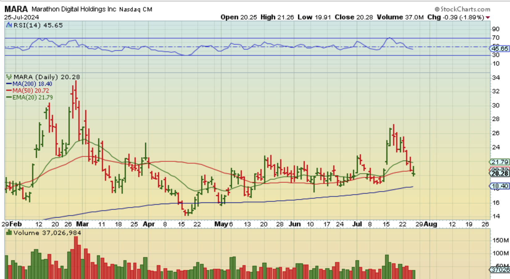Click the 150M label on the volume axis
This screenshot has height=279, width=510.
(500, 240)
